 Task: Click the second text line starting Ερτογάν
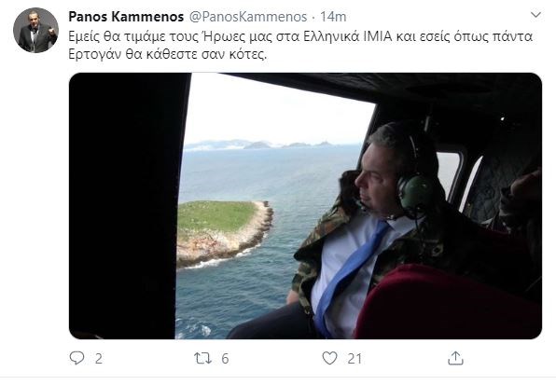pyautogui.click(x=167, y=55)
